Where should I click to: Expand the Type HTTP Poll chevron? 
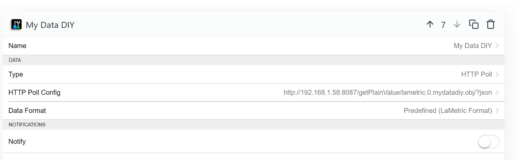[x=497, y=74]
